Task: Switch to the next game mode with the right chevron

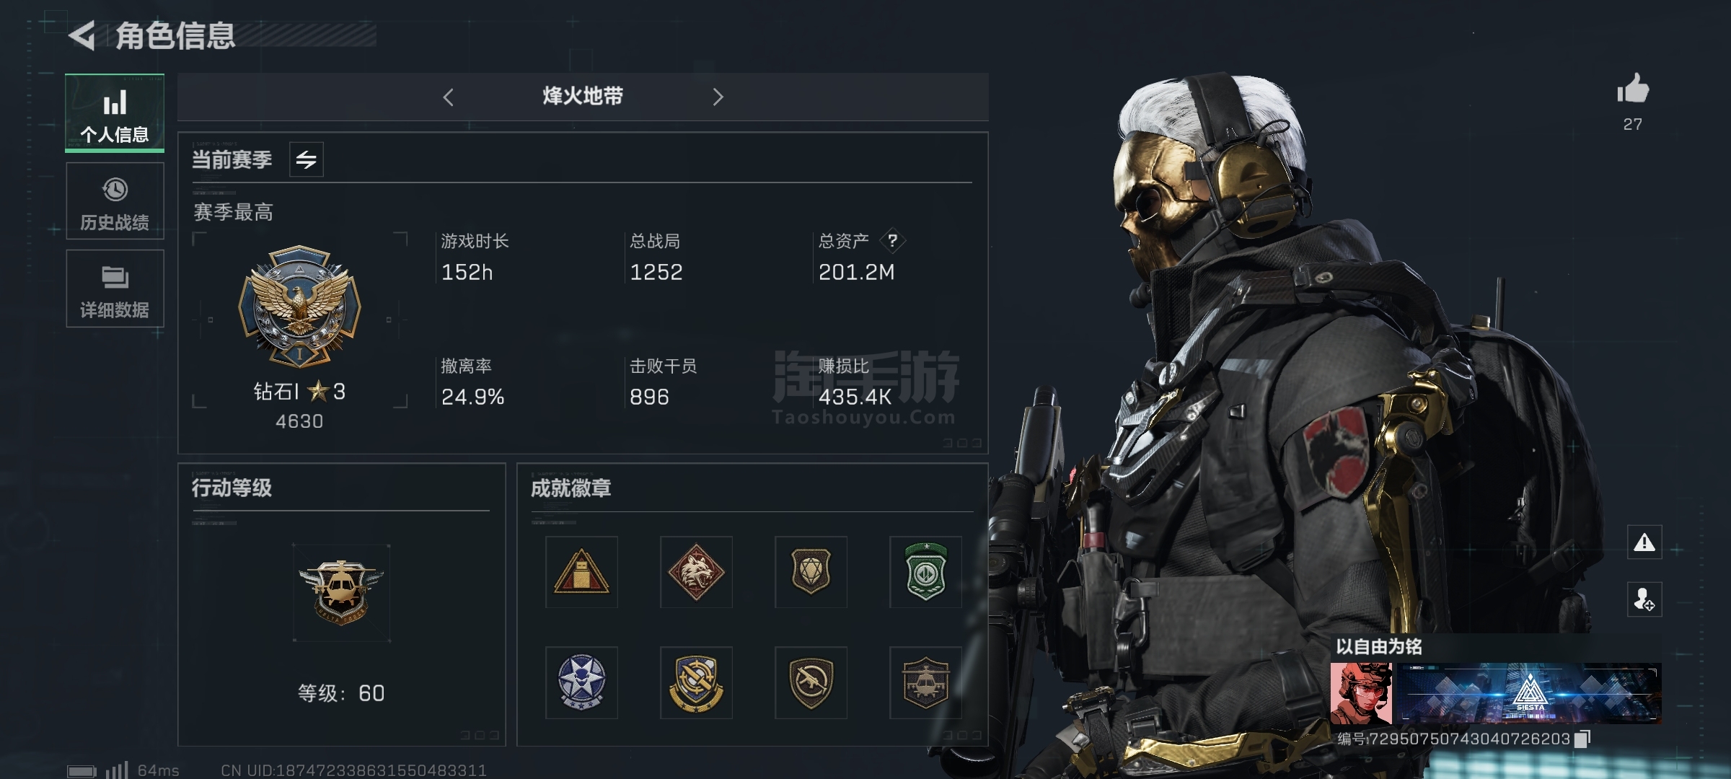Action: click(x=718, y=97)
